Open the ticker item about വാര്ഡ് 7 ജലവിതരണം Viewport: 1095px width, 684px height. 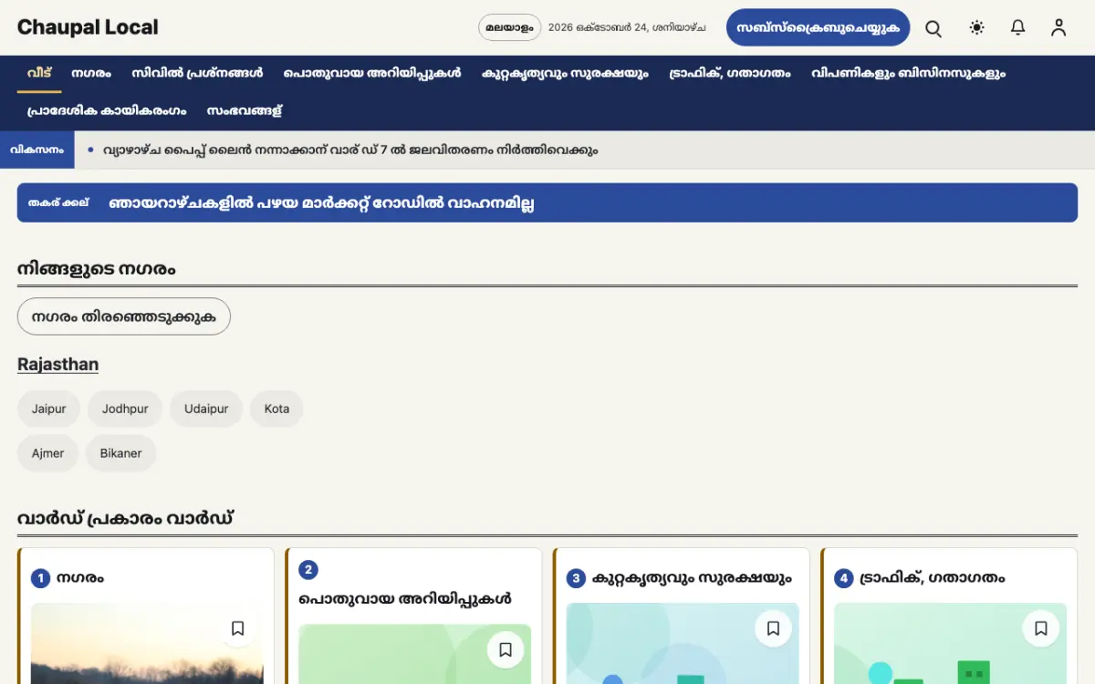350,150
